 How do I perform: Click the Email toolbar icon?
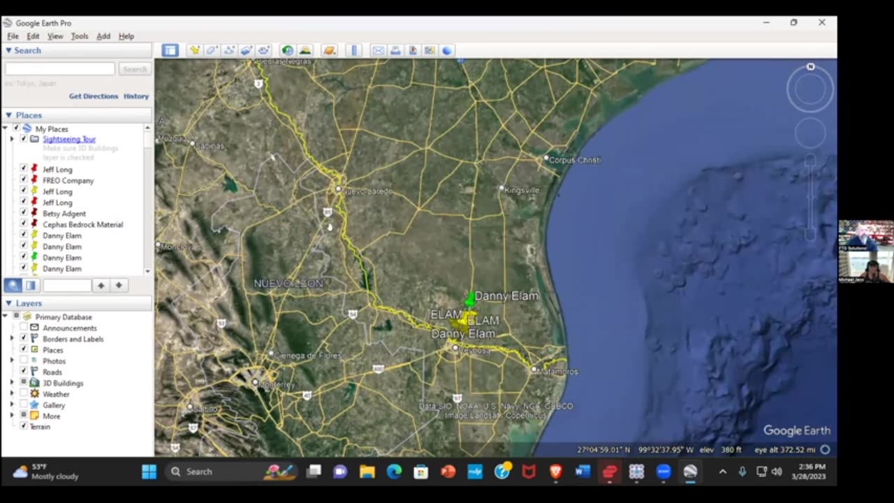click(x=378, y=50)
